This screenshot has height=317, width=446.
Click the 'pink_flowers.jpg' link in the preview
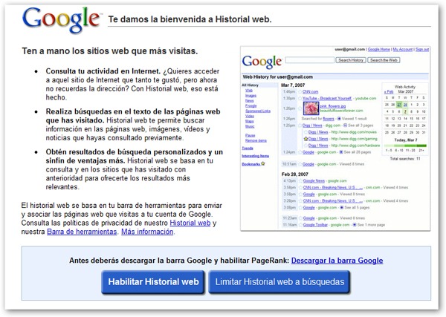pyautogui.click(x=332, y=106)
